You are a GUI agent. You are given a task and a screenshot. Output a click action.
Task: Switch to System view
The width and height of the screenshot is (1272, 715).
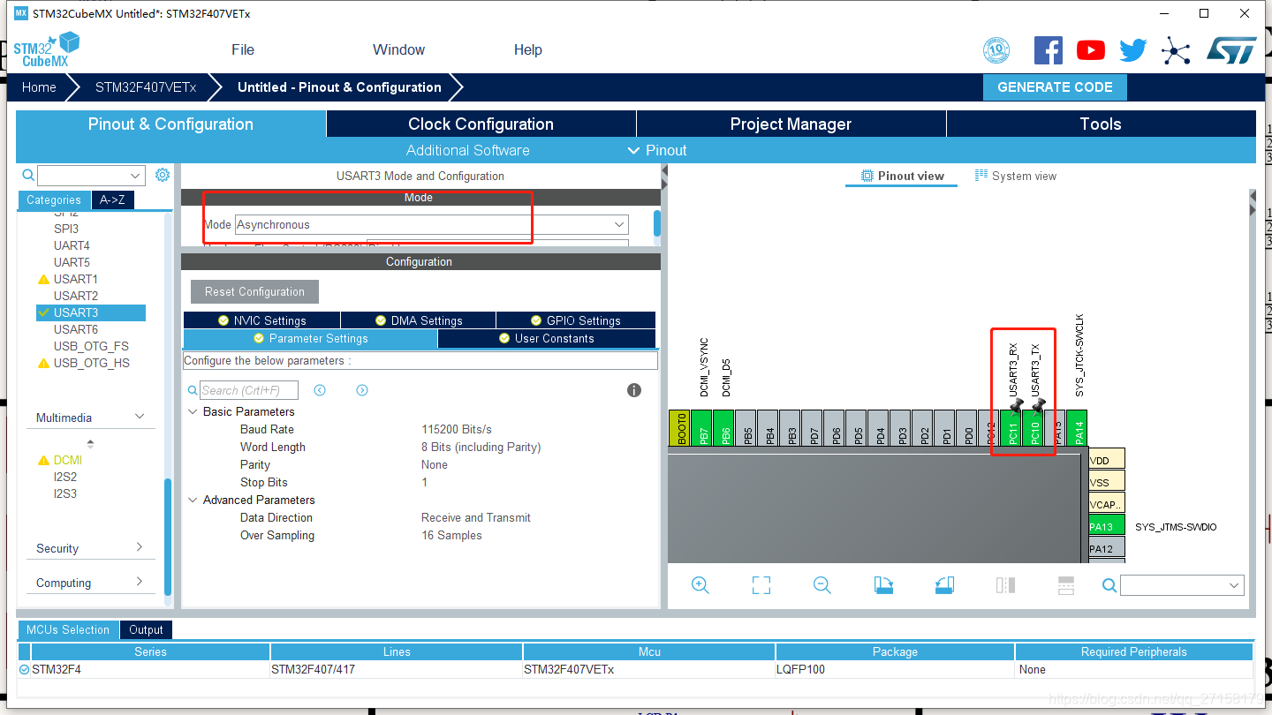1016,176
